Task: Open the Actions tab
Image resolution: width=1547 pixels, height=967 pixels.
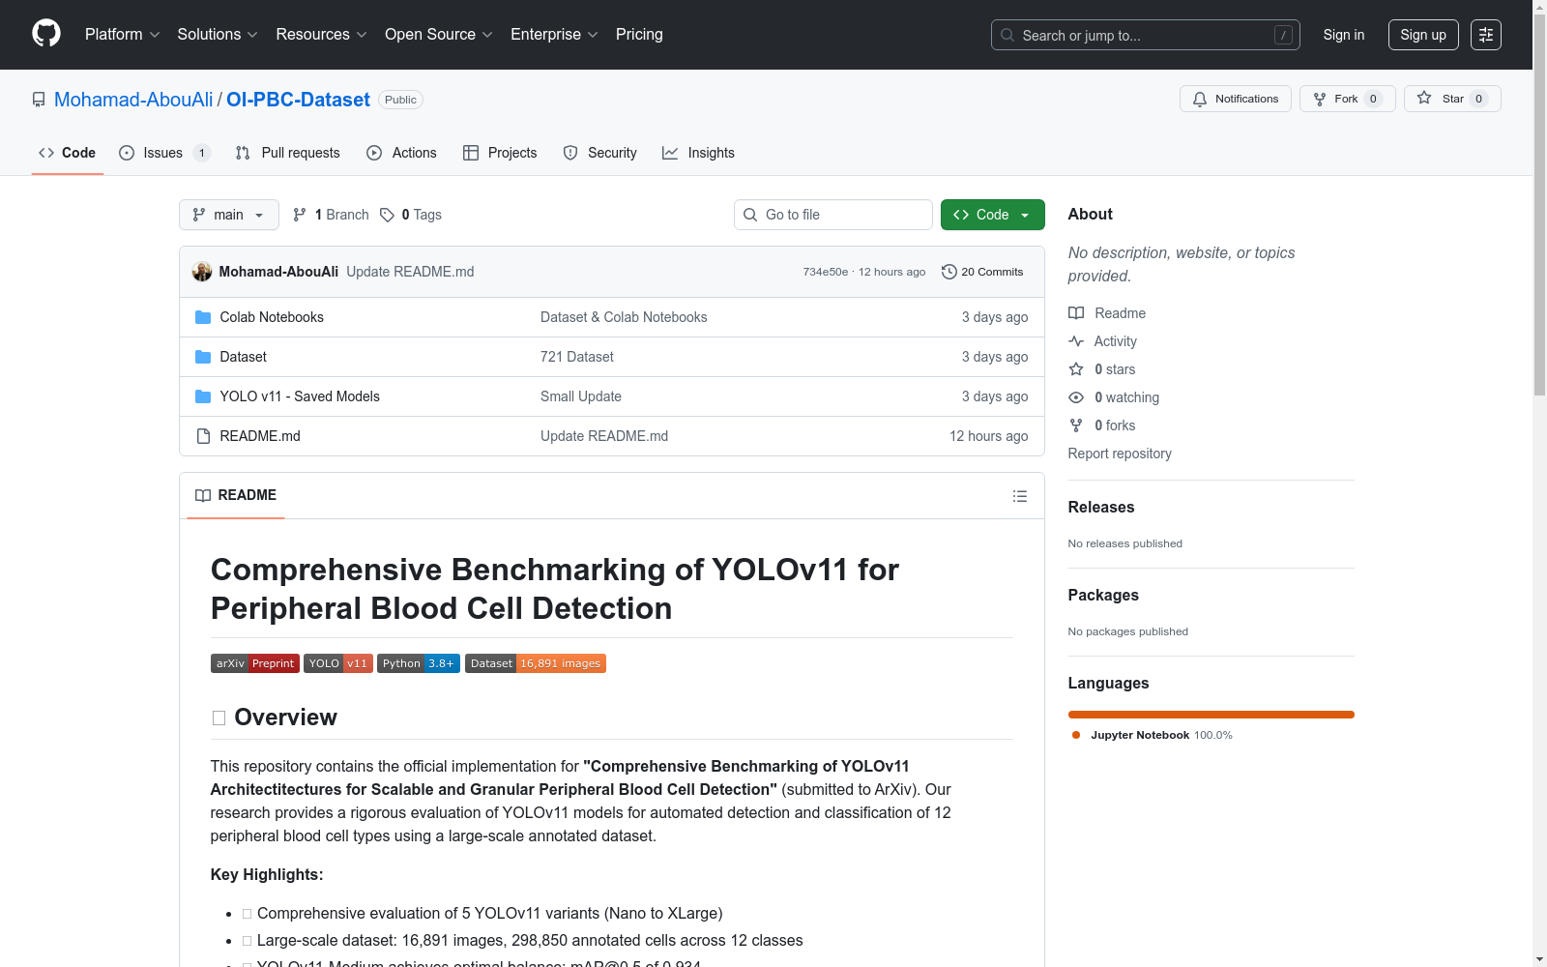Action: (402, 153)
